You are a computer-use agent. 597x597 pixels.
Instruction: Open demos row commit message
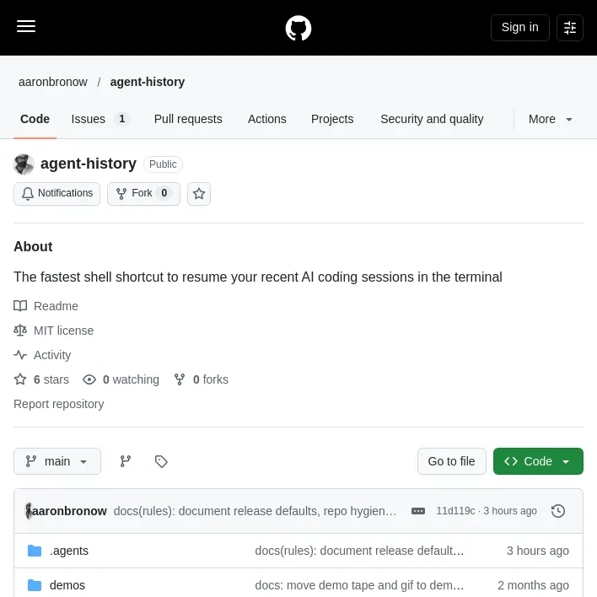359,585
